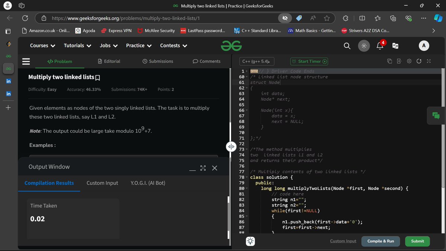Close the Output Window
Screen dimensions: 446x251
[214, 168]
